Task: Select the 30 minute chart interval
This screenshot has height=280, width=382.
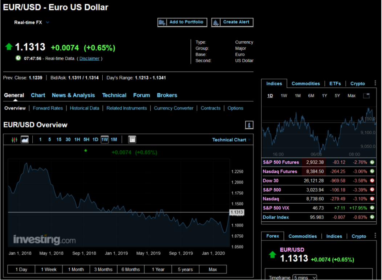Action: (68, 139)
